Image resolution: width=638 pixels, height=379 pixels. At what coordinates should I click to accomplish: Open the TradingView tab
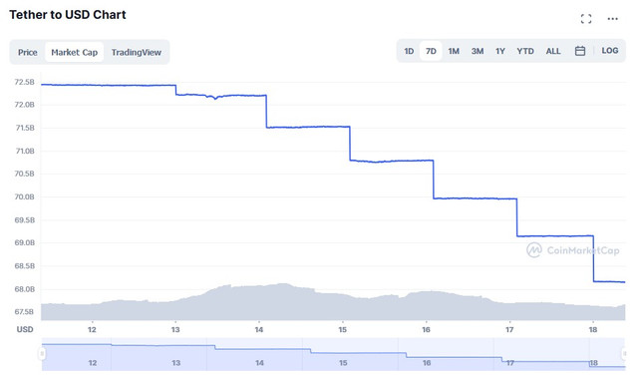[x=137, y=52]
